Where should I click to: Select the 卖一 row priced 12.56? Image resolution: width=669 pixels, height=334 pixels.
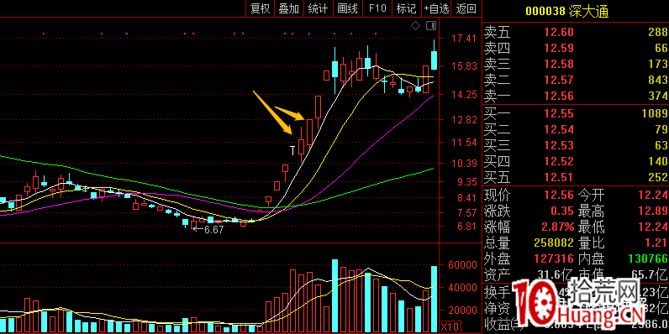pos(576,97)
